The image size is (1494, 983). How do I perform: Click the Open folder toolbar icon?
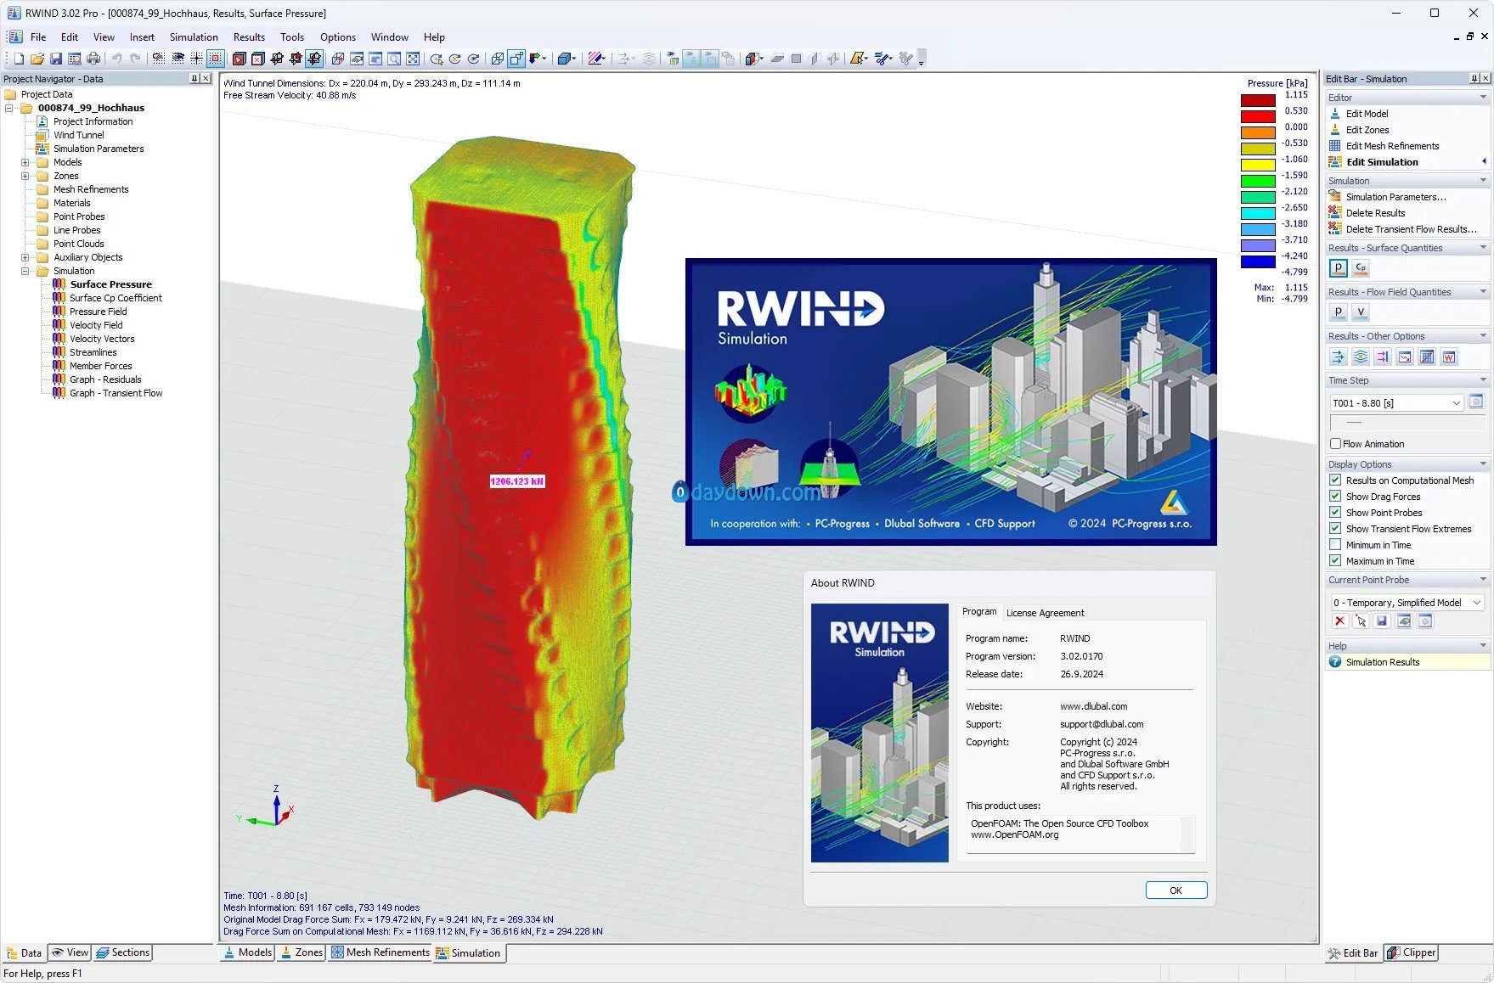[x=37, y=59]
